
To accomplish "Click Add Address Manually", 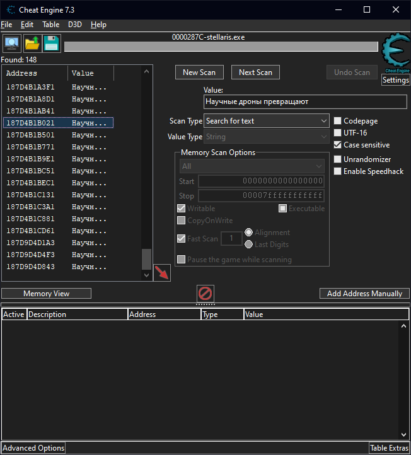I will click(x=364, y=294).
